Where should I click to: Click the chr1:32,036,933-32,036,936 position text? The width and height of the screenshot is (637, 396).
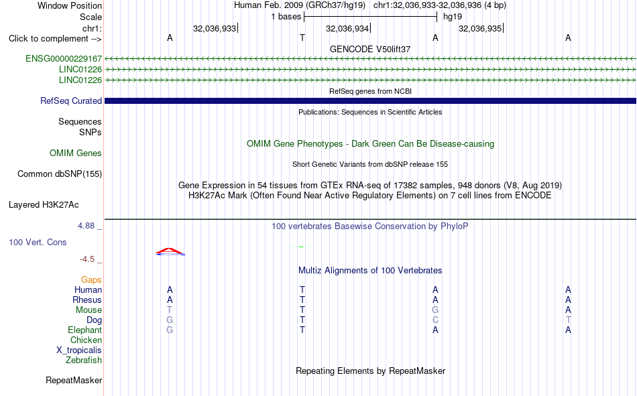[440, 5]
